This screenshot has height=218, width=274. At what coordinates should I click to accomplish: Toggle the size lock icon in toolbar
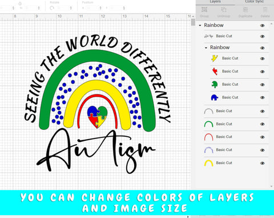(20, 3)
